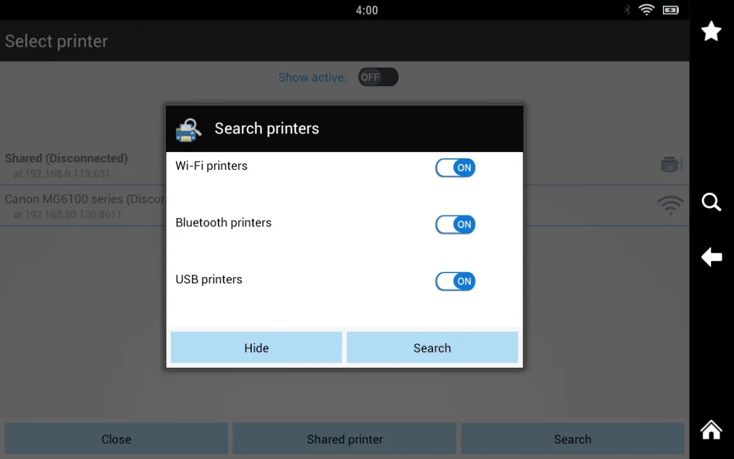Open the Shared printer bottom button

tap(345, 439)
